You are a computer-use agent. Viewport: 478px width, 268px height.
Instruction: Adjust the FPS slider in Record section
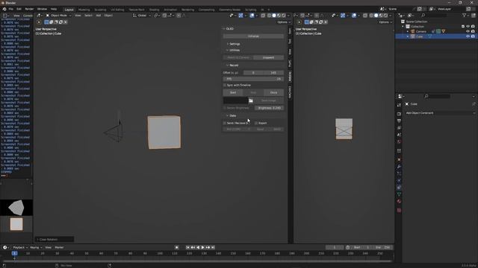[x=253, y=79]
